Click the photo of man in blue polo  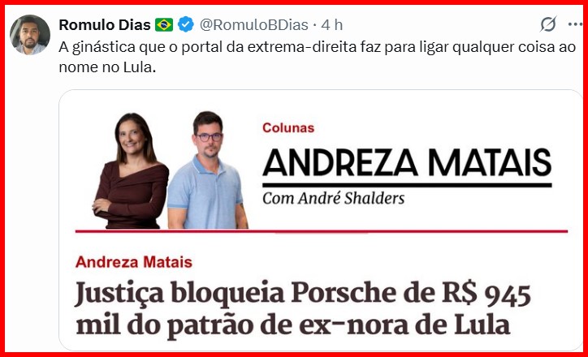(x=207, y=170)
